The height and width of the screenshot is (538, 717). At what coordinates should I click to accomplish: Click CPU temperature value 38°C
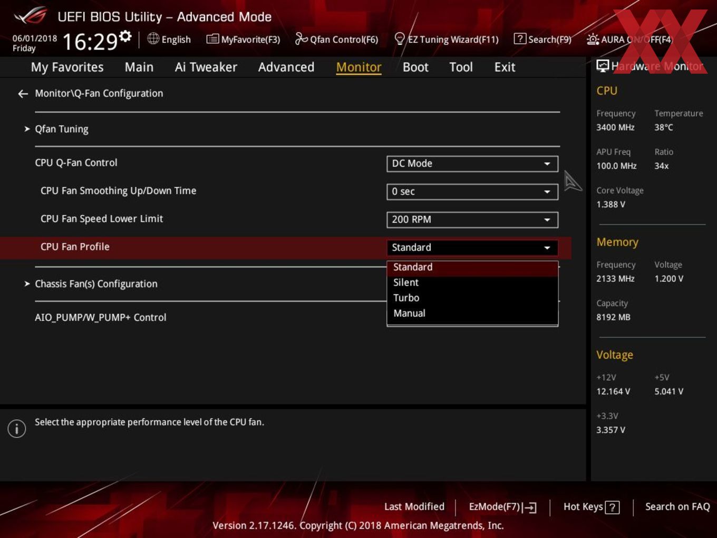pyautogui.click(x=664, y=127)
